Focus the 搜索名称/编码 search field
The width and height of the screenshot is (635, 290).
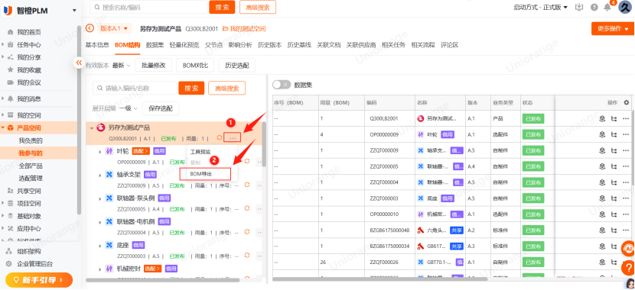148,8
